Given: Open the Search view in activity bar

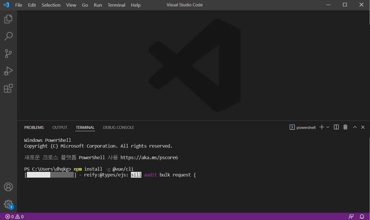Looking at the screenshot, I should click(8, 36).
